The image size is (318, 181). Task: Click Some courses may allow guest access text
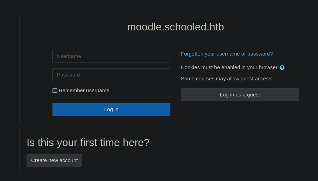click(226, 79)
